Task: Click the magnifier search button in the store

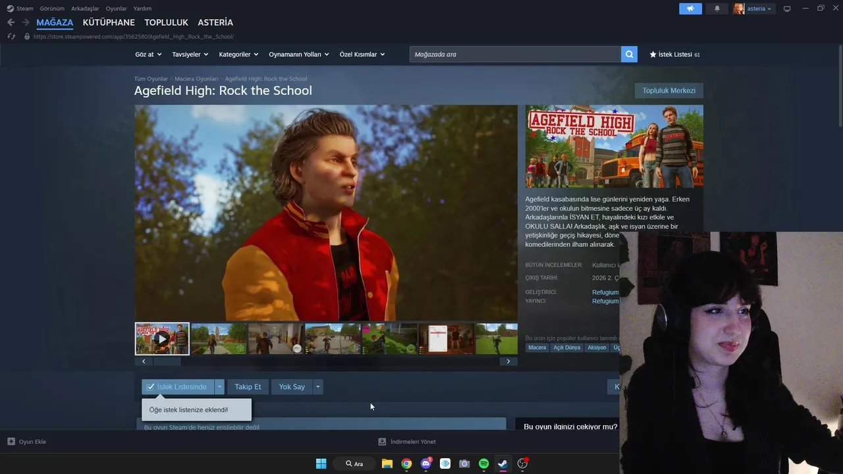Action: (x=629, y=55)
